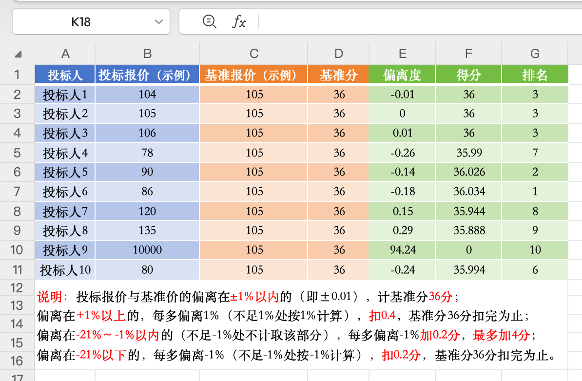Select cell 投标人2
582x381 pixels.
click(65, 114)
